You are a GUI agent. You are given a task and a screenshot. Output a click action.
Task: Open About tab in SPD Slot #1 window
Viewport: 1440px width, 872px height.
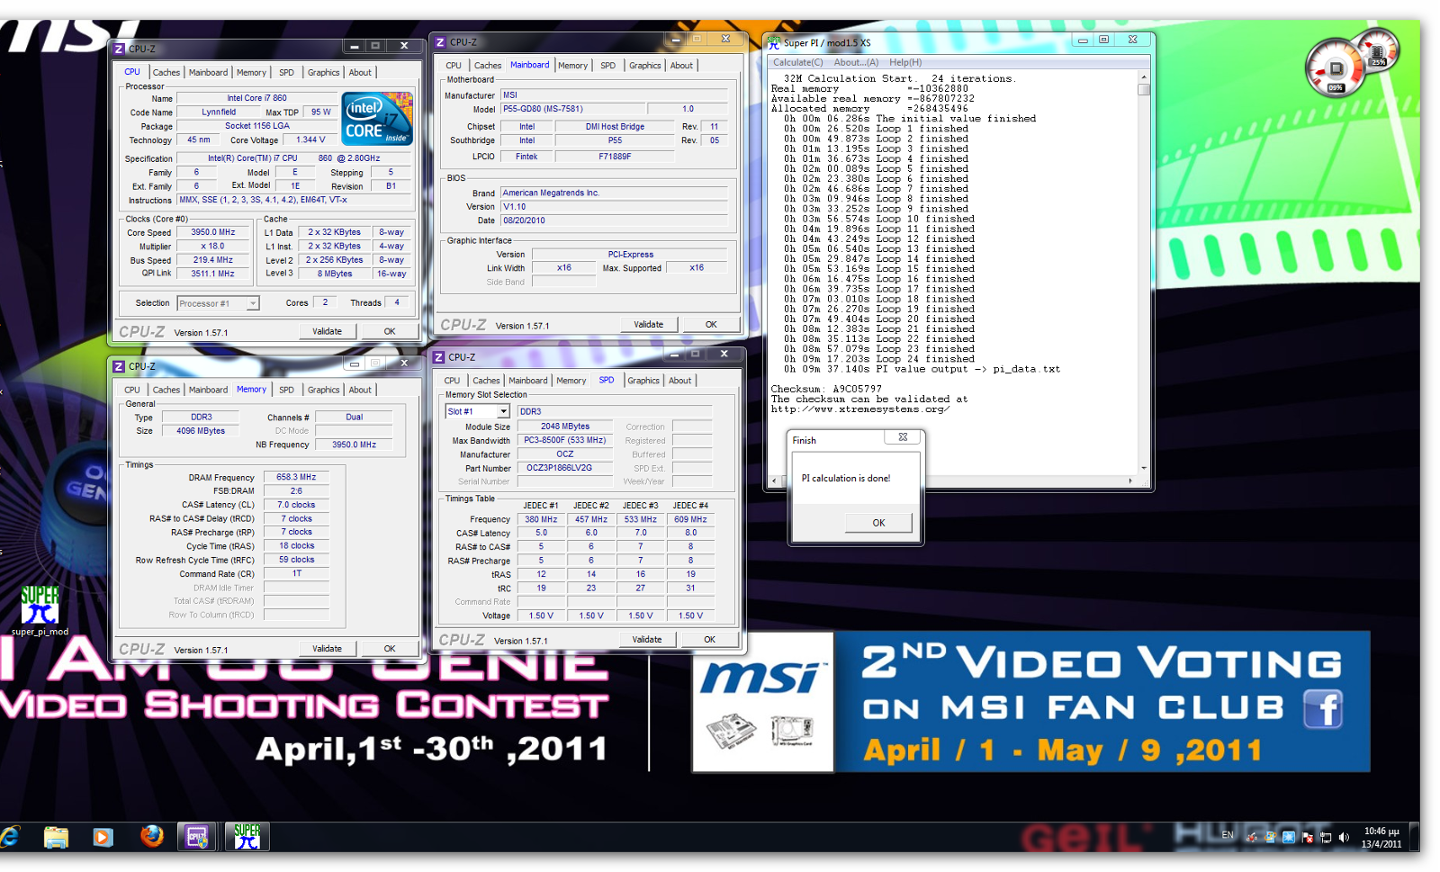(x=679, y=381)
